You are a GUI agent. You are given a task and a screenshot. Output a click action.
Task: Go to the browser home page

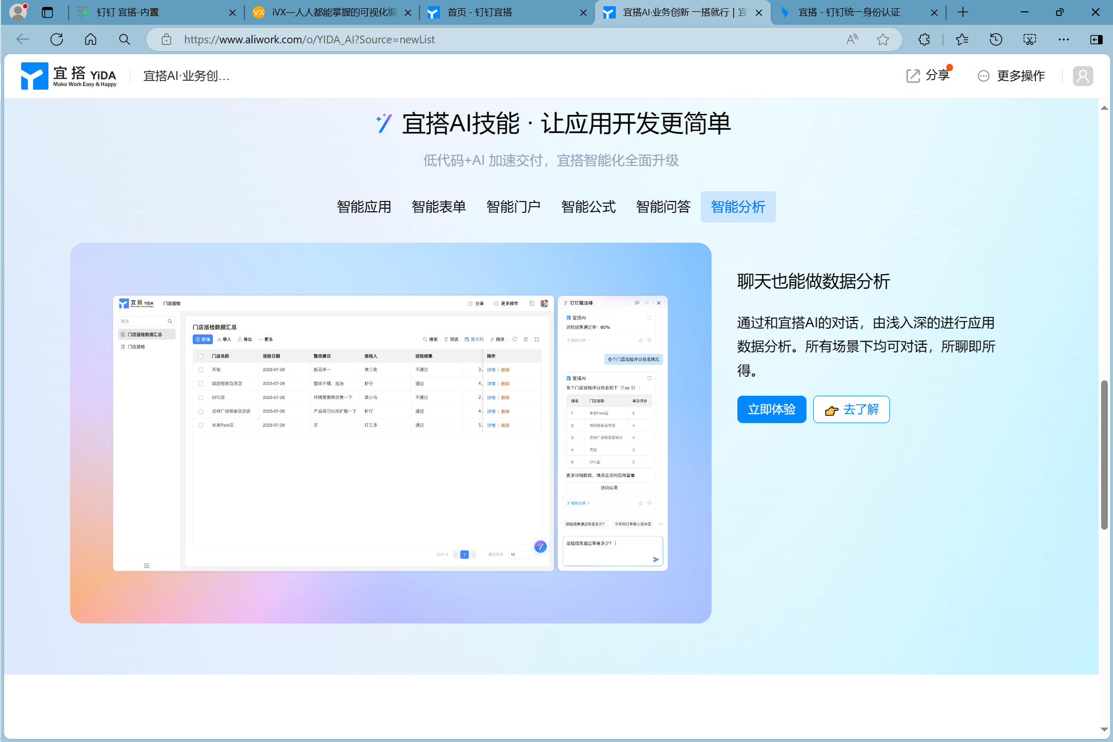(91, 39)
